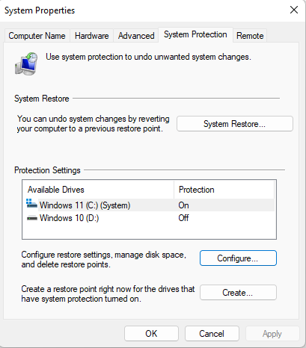Launch System Restore wizard button

235,124
